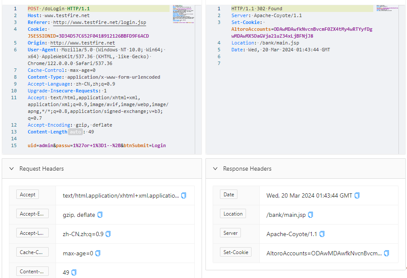
Task: Click the AltoroAccounts cookie in response editor
Action: [302, 33]
